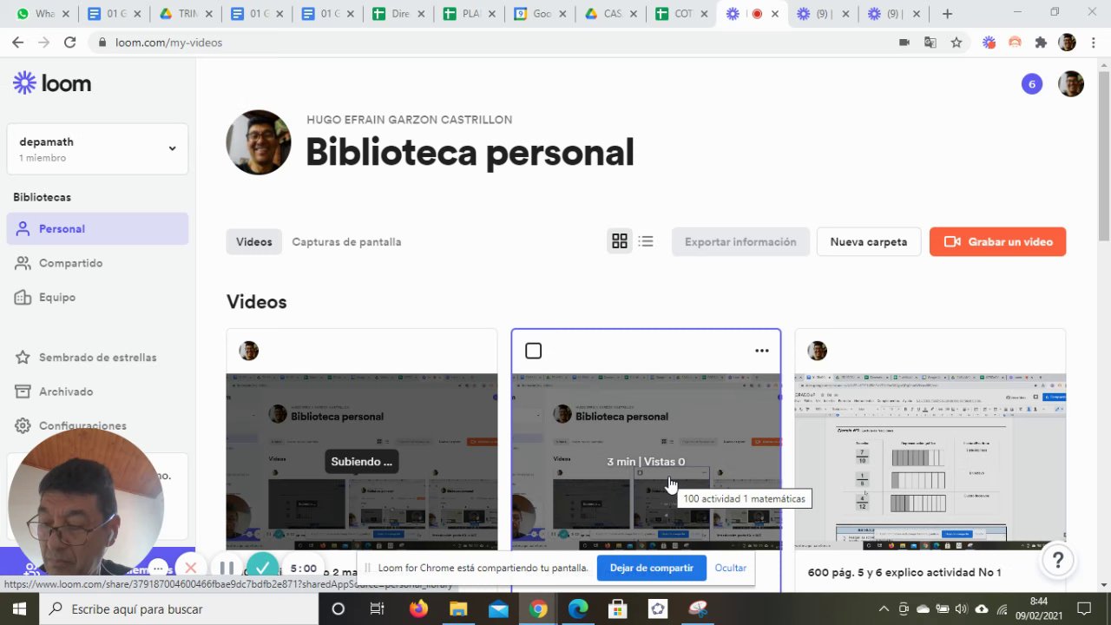
Task: Bookmark this page with the star icon
Action: [957, 43]
